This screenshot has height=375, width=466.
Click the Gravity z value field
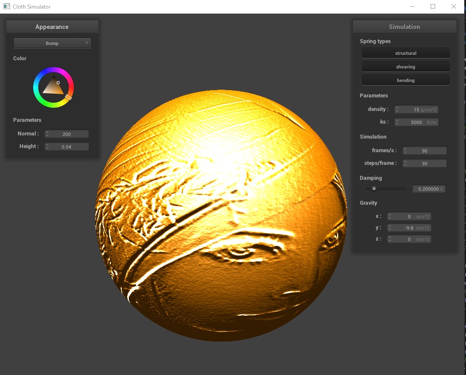pyautogui.click(x=409, y=239)
